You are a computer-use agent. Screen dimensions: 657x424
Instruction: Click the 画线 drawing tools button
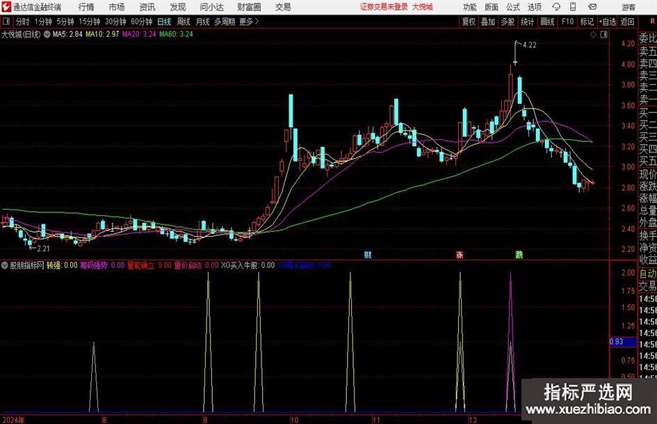547,22
